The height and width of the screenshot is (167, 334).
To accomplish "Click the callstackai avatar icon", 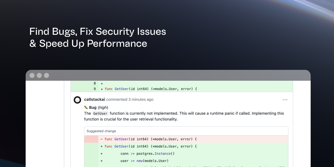I will [x=77, y=100].
